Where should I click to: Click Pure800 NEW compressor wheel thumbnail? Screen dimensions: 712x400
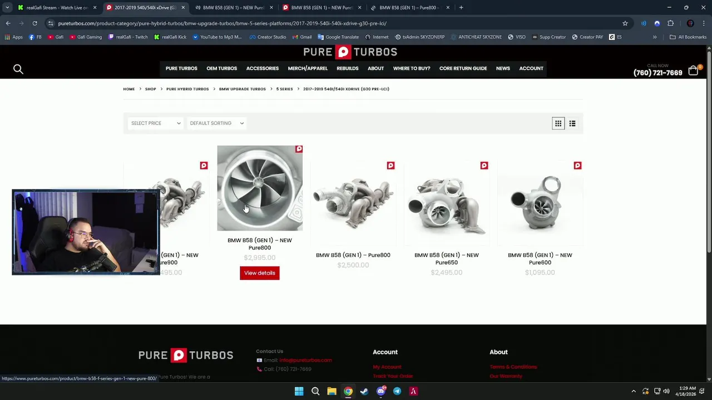(x=260, y=188)
